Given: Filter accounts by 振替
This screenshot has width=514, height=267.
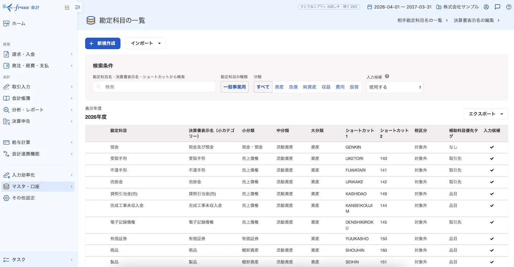Looking at the screenshot, I should click(x=354, y=87).
